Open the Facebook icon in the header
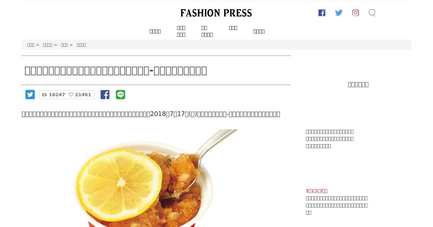433x227 pixels. point(322,13)
